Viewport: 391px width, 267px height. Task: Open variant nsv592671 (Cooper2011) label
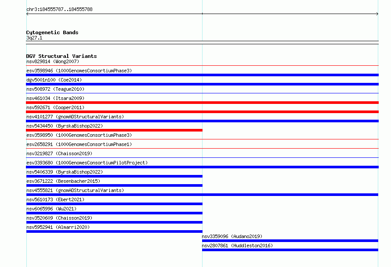tap(55, 107)
